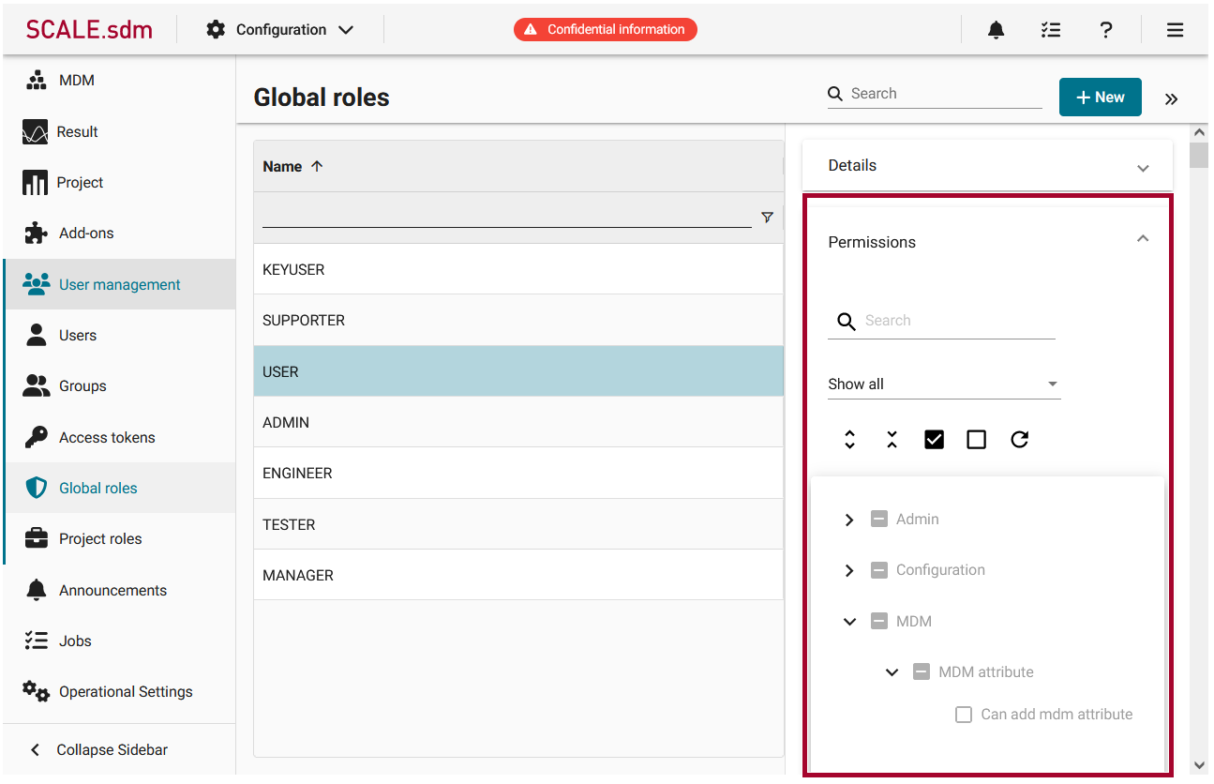This screenshot has height=784, width=1214.
Task: Open the task checklist icon in the header
Action: click(x=1051, y=30)
